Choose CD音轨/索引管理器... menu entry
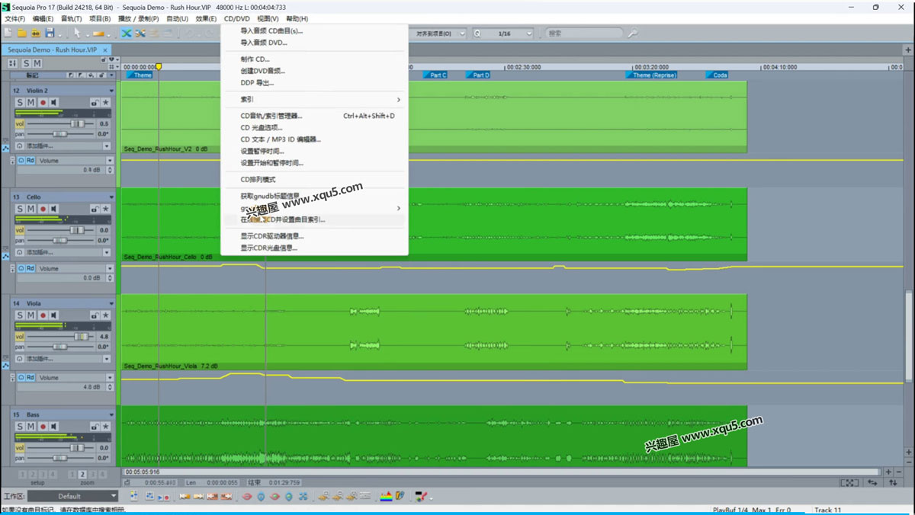 pyautogui.click(x=271, y=116)
